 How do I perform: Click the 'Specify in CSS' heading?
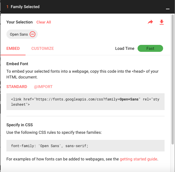tap(19, 125)
